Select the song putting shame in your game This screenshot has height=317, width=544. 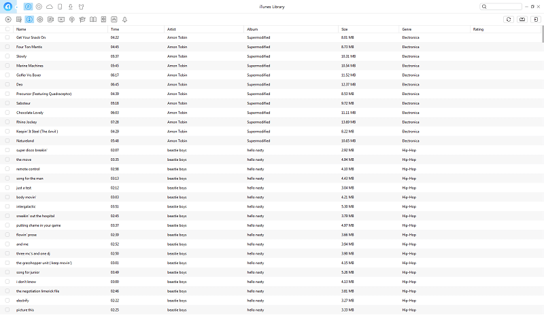[38, 225]
